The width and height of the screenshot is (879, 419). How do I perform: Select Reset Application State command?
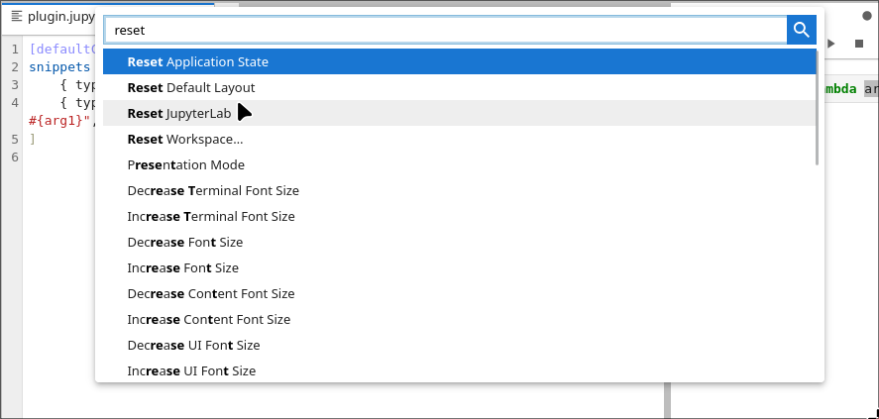tap(459, 61)
